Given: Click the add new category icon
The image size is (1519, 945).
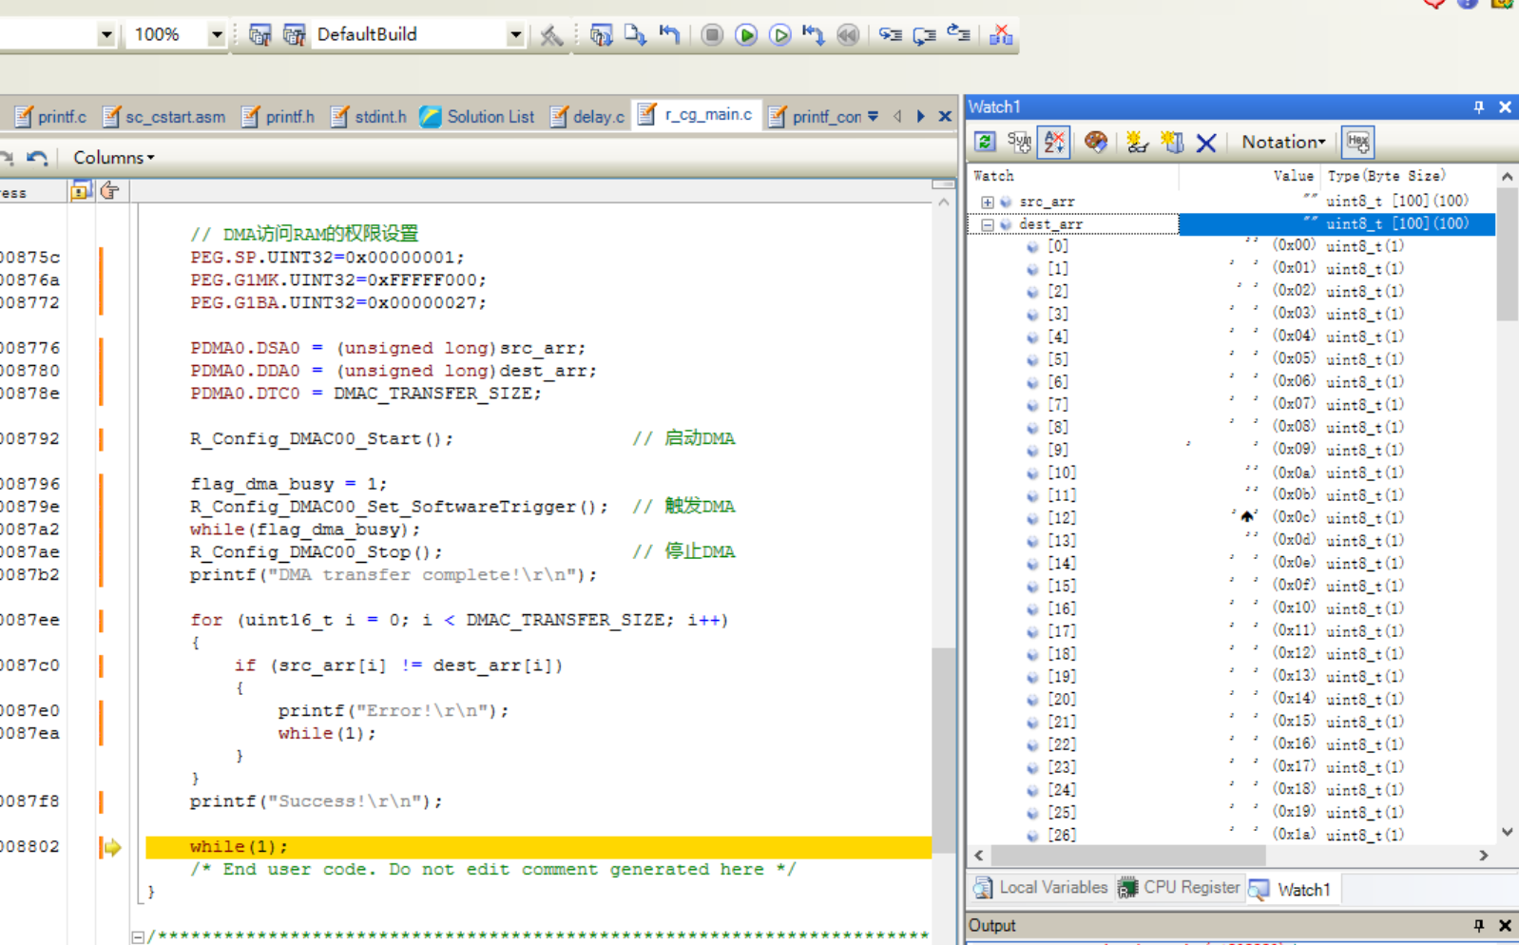Looking at the screenshot, I should coord(1172,143).
